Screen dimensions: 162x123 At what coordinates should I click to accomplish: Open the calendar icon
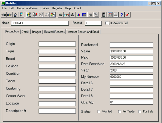coord(110,15)
